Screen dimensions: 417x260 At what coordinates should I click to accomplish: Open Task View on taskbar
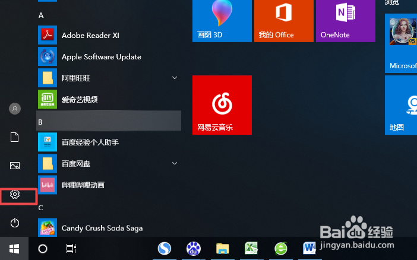[x=71, y=249]
